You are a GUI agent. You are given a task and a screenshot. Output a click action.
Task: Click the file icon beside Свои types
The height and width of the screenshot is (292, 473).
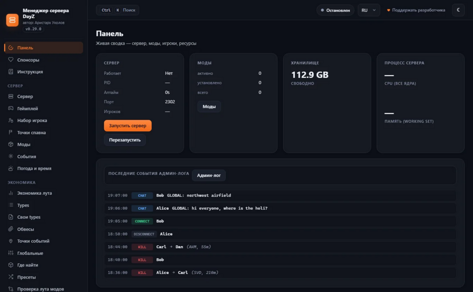[11, 217]
